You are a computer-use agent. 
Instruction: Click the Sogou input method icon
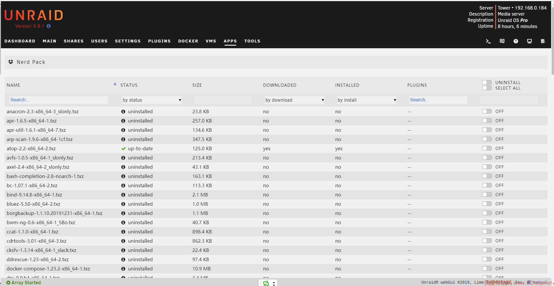(x=266, y=283)
